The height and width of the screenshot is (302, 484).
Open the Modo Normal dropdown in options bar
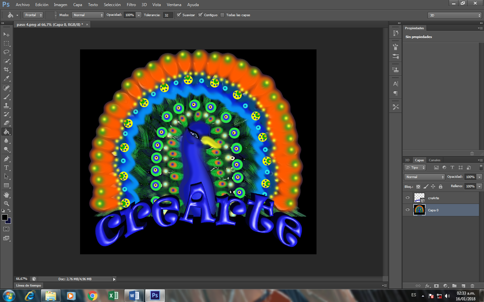pos(87,15)
